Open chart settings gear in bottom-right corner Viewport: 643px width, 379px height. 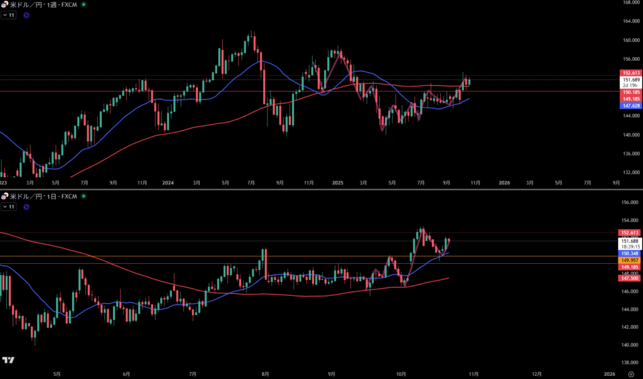(x=630, y=373)
